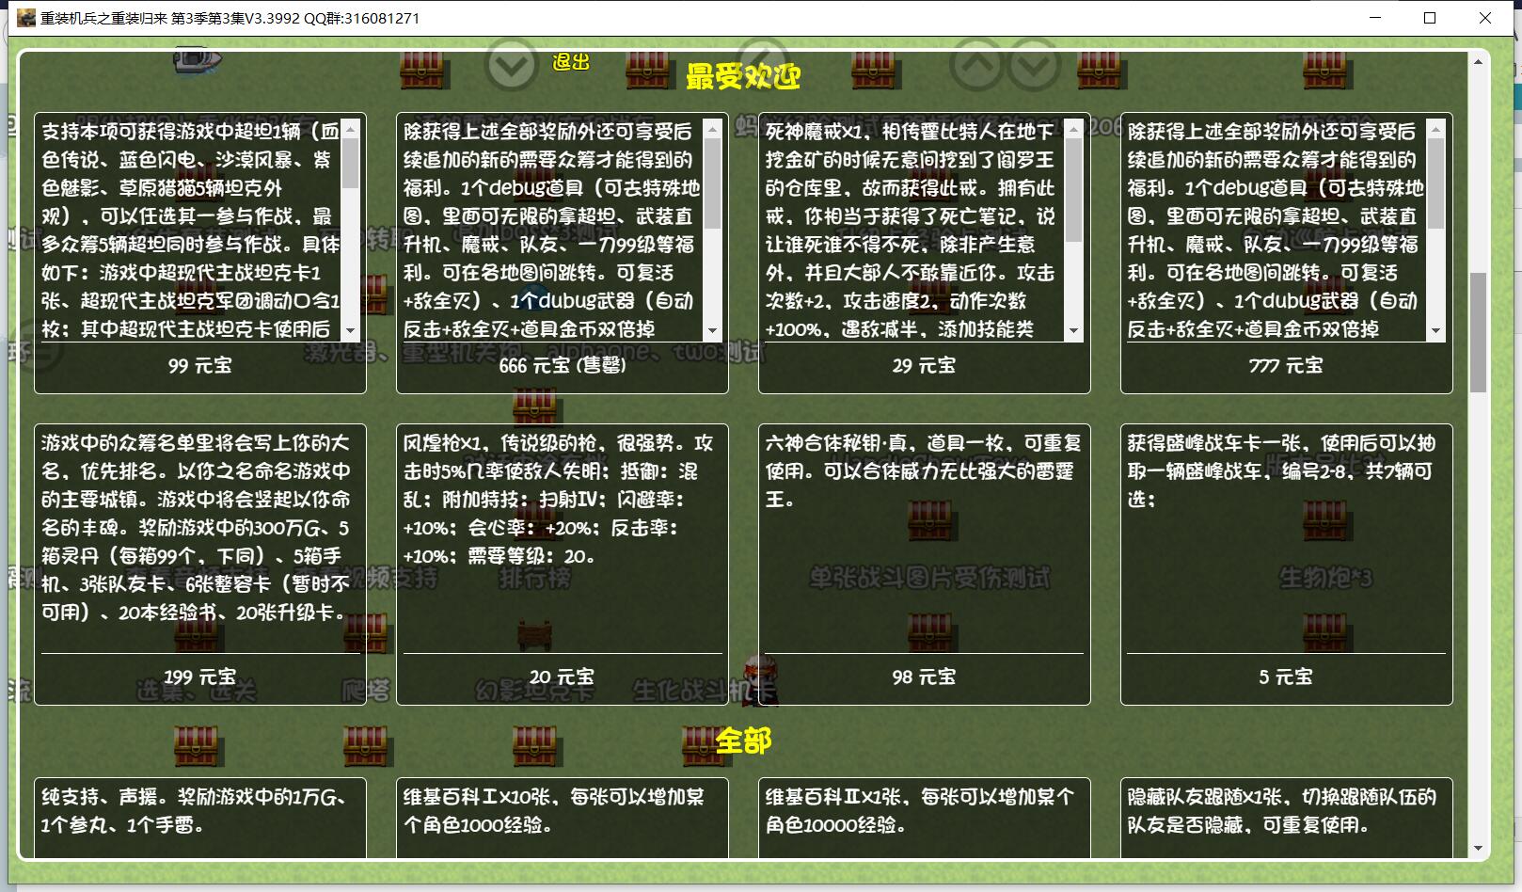Open the 维基百科Ix10张 reward card
This screenshot has width=1522, height=892.
[x=563, y=818]
